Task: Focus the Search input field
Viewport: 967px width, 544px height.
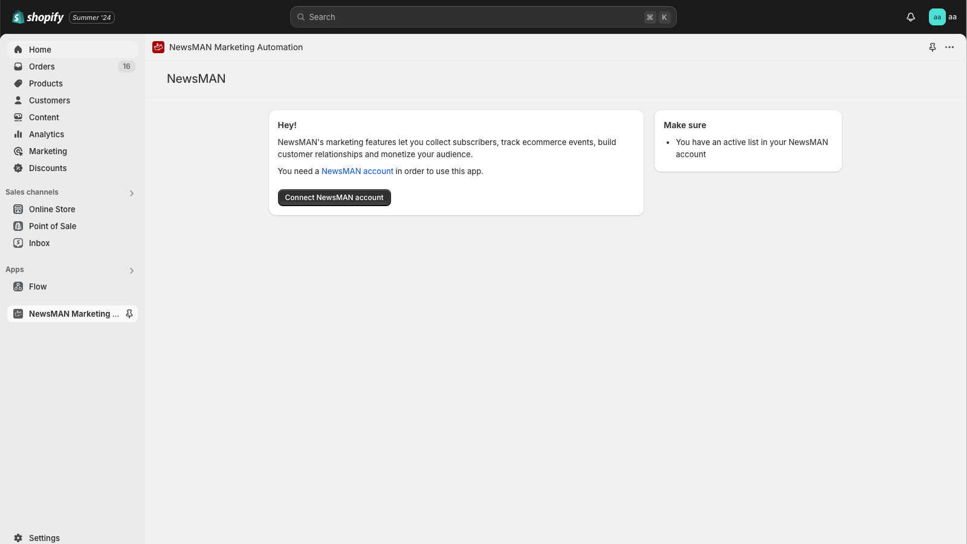Action: 483,17
